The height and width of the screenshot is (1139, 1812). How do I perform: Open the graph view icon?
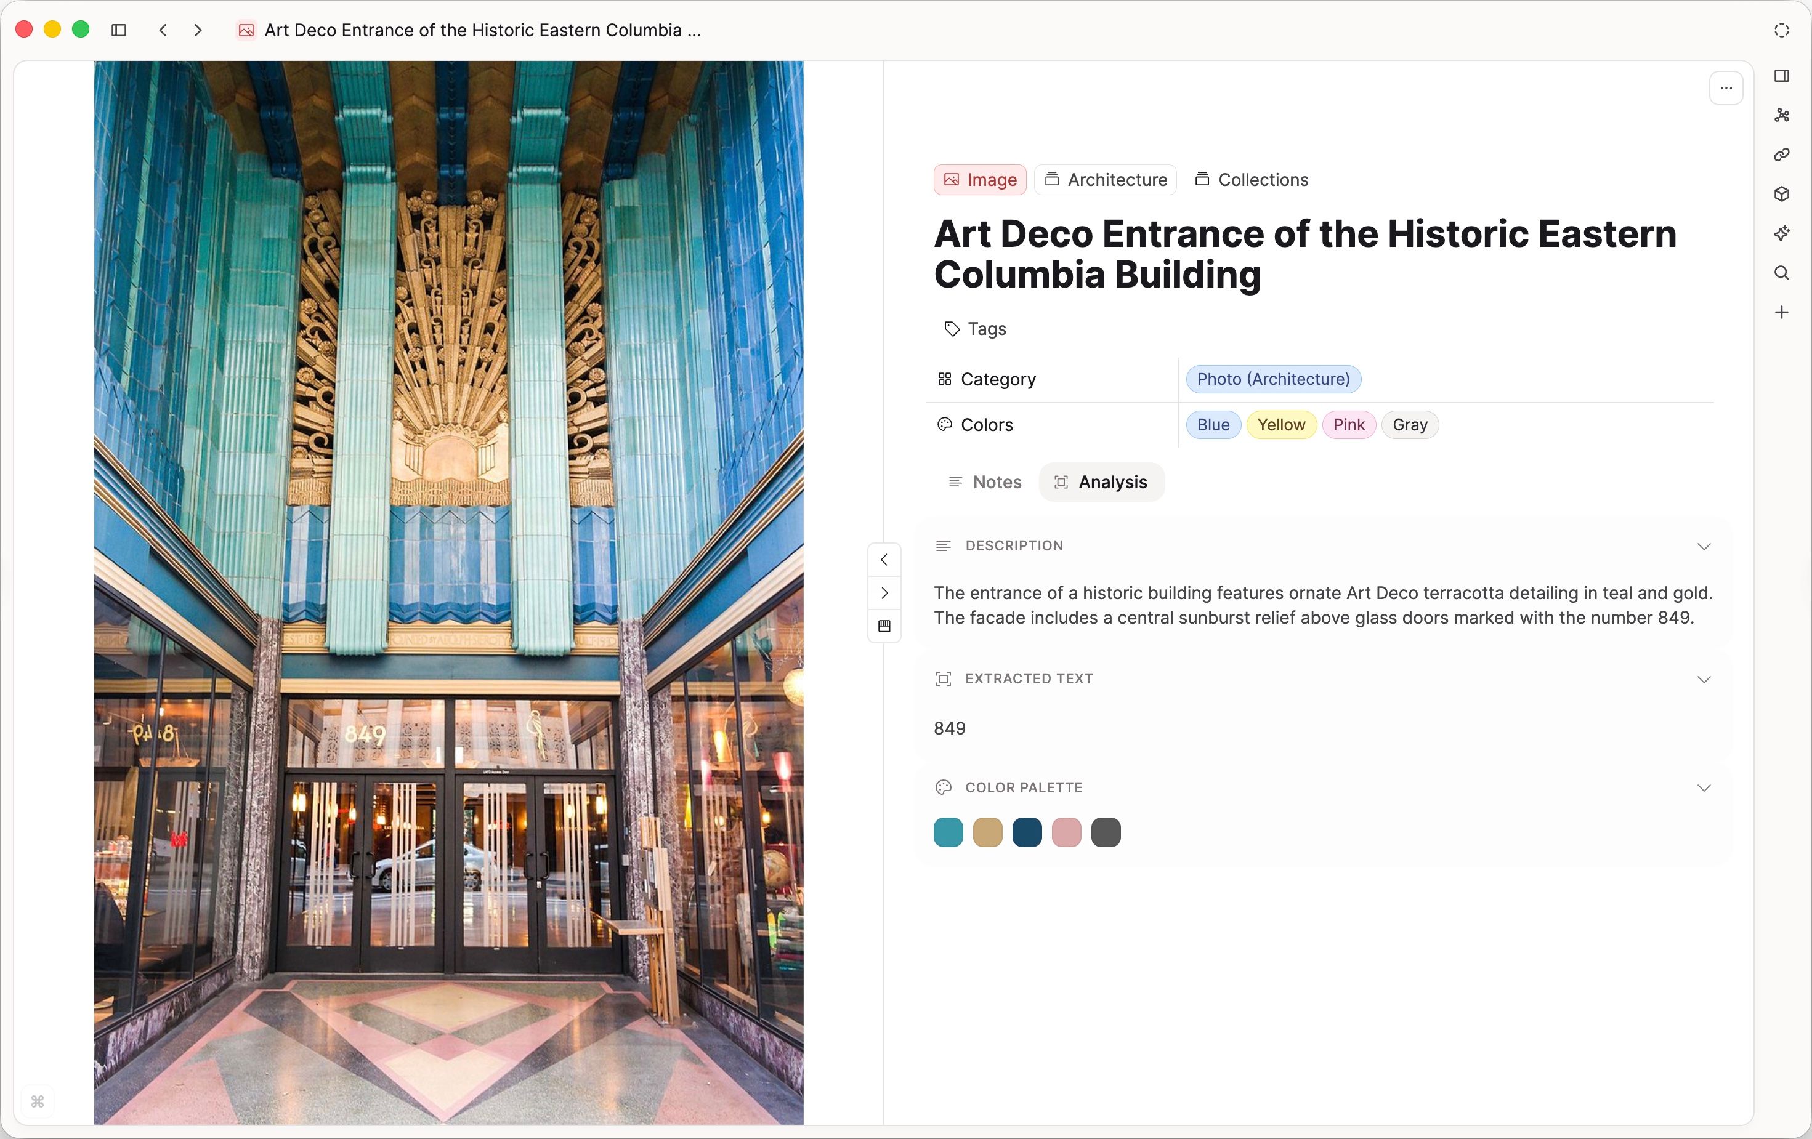pos(1781,115)
